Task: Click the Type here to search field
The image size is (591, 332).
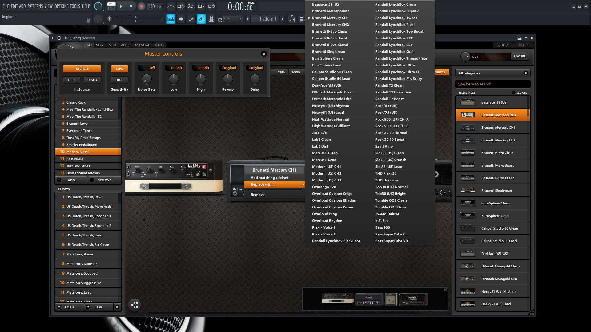Action: point(493,84)
